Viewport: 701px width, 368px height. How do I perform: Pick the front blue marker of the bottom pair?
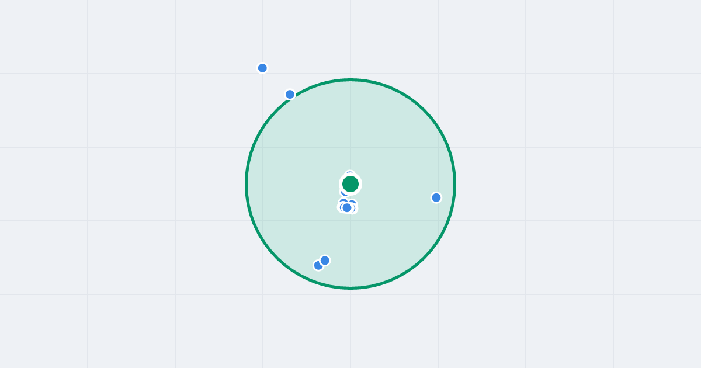pyautogui.click(x=325, y=260)
